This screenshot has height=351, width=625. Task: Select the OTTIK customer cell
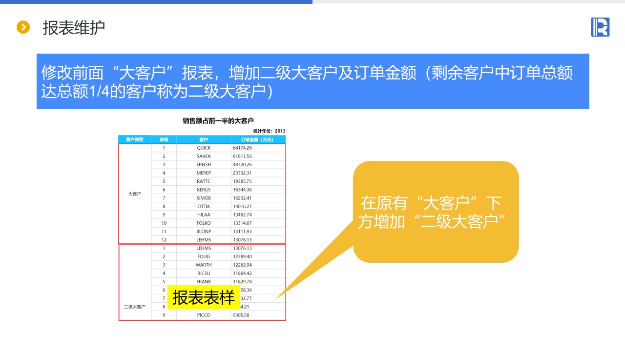(x=204, y=206)
